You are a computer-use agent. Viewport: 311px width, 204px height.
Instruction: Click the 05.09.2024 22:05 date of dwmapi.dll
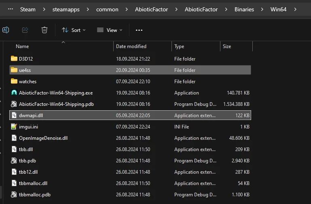133,116
